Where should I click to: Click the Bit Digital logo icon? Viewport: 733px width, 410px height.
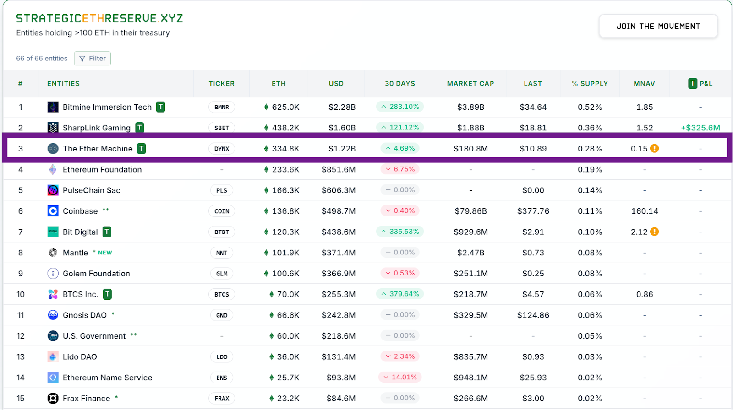pos(53,232)
